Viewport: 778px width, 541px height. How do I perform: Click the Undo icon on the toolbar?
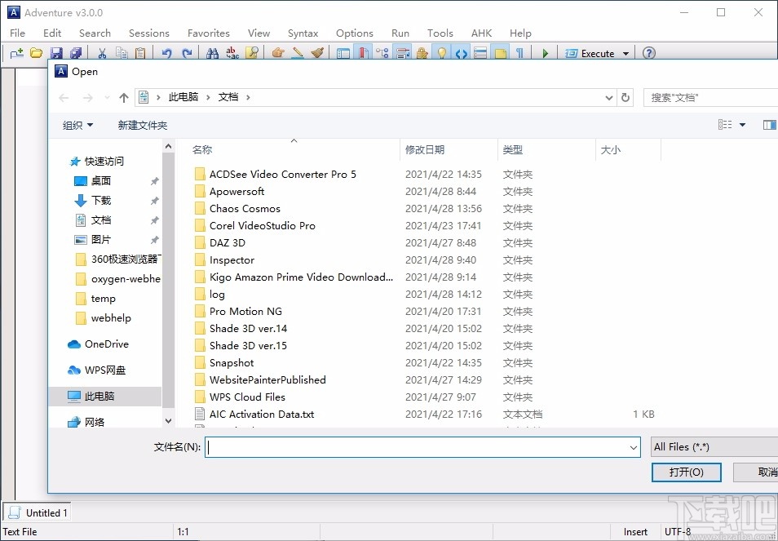tap(167, 52)
